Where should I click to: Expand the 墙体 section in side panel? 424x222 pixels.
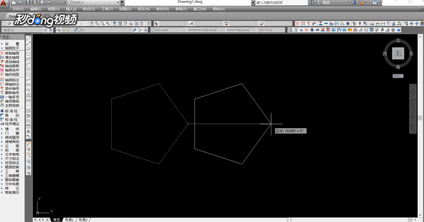tap(12, 129)
